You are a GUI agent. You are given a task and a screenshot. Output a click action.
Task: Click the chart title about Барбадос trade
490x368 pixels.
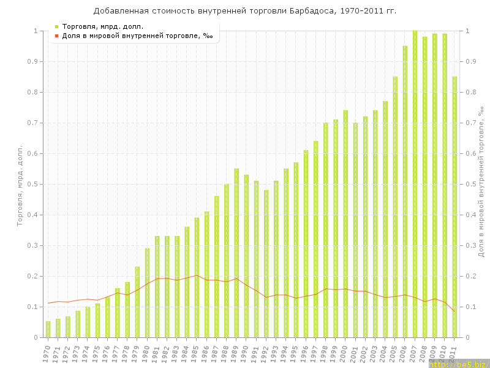pos(245,11)
